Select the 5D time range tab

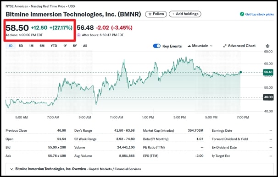21,46
